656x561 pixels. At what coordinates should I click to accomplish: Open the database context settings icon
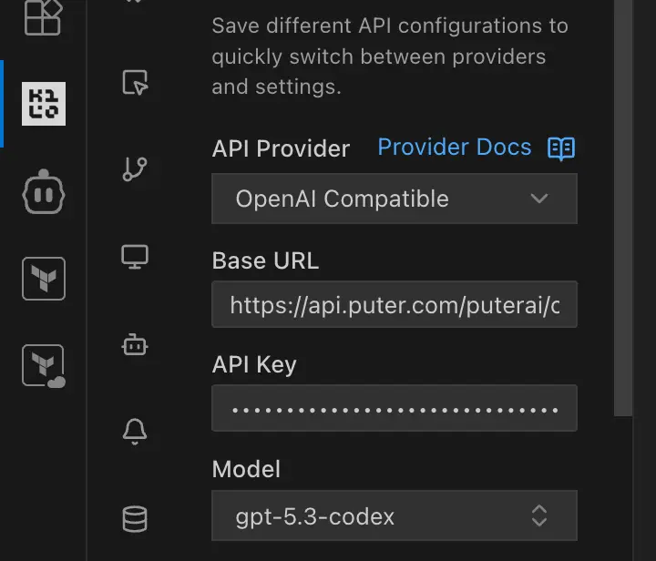coord(135,519)
